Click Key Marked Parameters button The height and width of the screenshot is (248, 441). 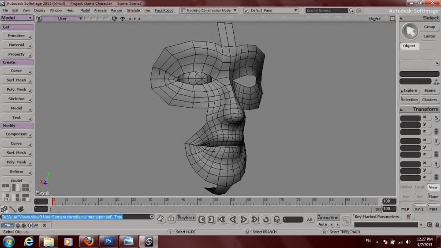point(376,217)
